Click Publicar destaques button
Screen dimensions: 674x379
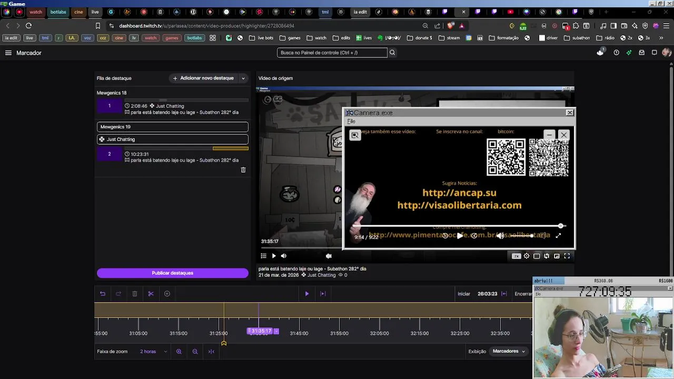(x=173, y=273)
